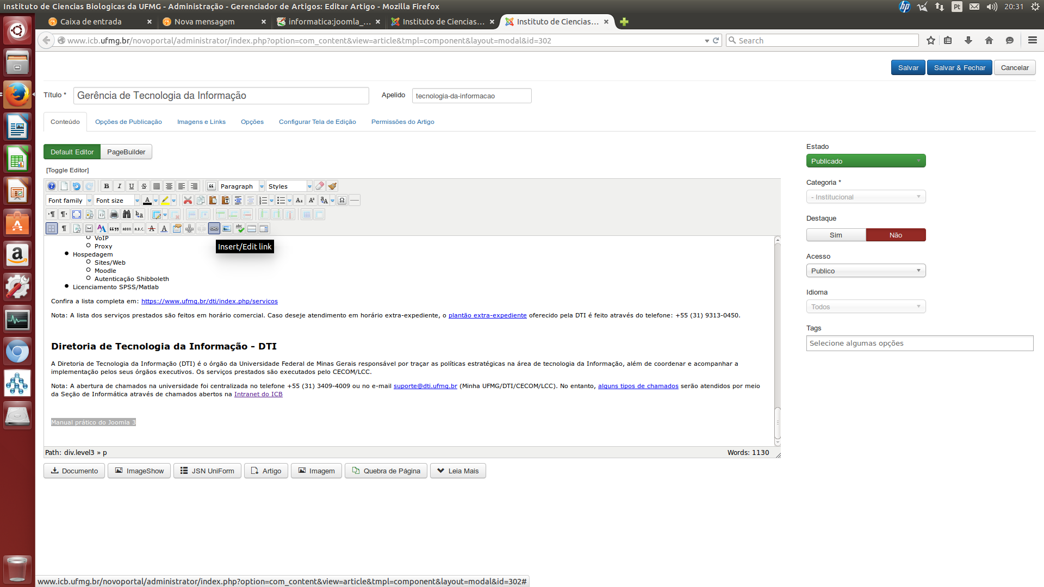Set Destaque to Não
The height and width of the screenshot is (587, 1044).
(896, 235)
